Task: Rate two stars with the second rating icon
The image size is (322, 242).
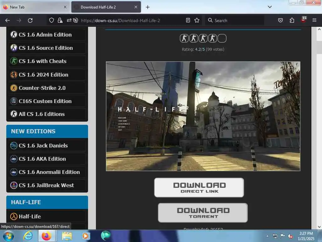Action: [194, 38]
